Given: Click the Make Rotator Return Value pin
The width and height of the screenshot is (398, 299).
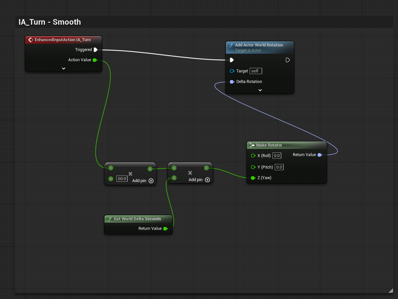Looking at the screenshot, I should pos(320,155).
